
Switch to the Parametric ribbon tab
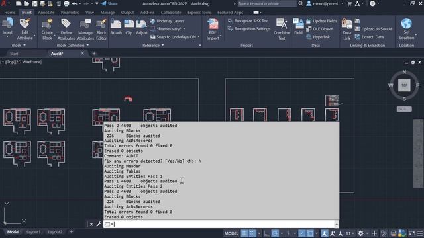click(70, 12)
